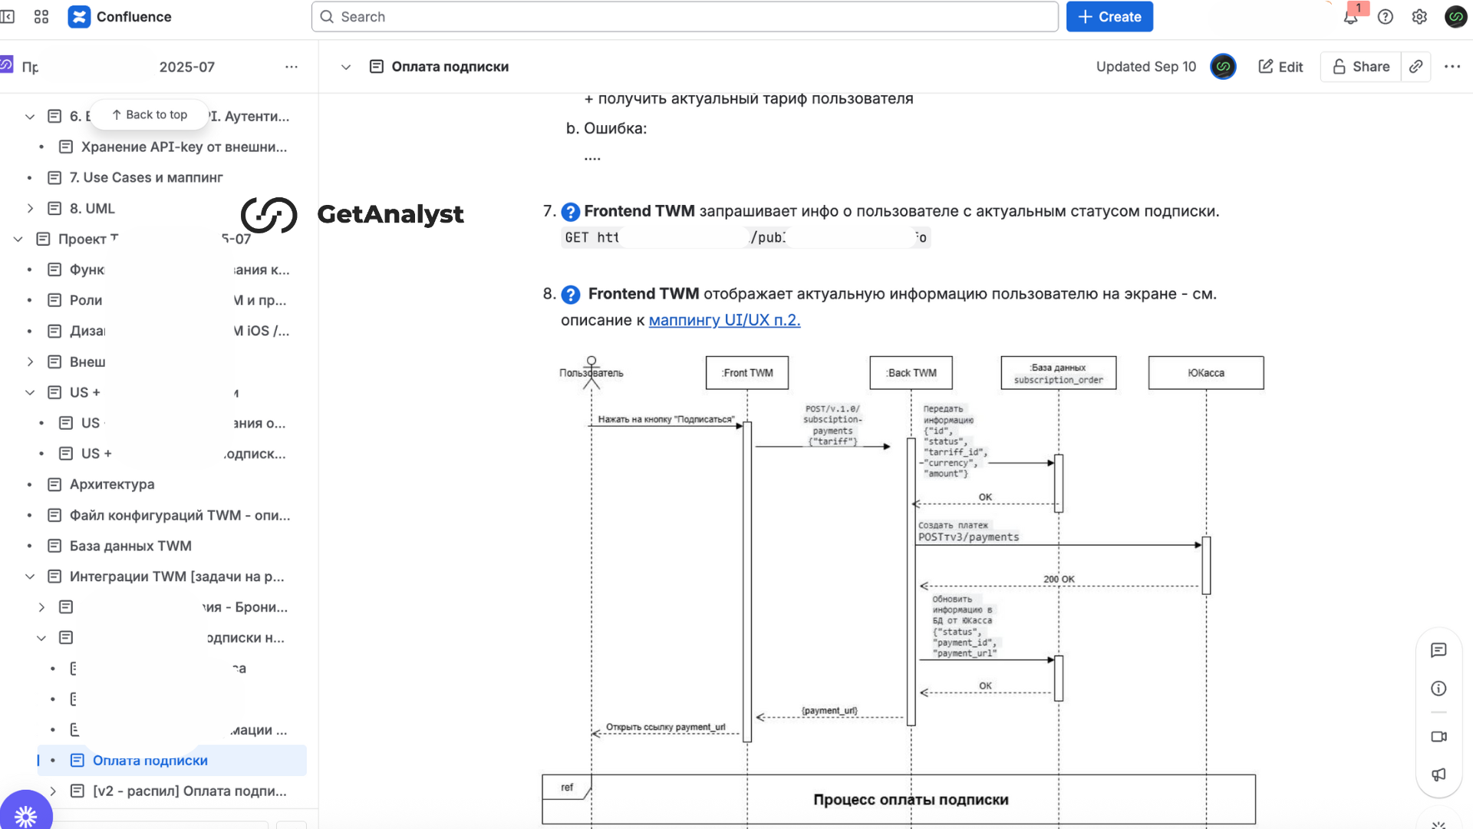The height and width of the screenshot is (829, 1473).
Task: Click Back to top button
Action: click(150, 114)
